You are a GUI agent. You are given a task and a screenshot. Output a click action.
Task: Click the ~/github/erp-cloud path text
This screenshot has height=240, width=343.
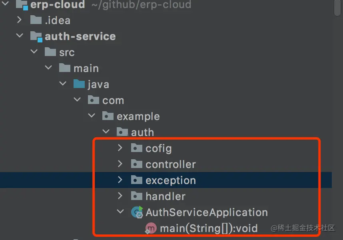click(x=141, y=4)
